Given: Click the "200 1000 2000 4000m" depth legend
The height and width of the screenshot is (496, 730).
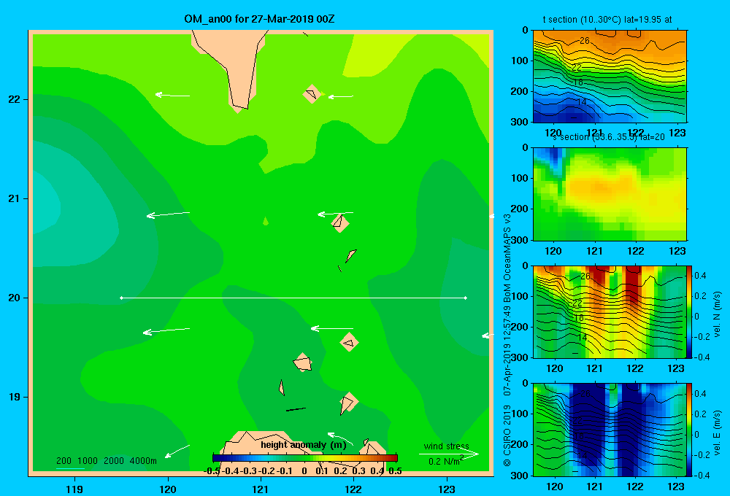Looking at the screenshot, I should tap(107, 461).
